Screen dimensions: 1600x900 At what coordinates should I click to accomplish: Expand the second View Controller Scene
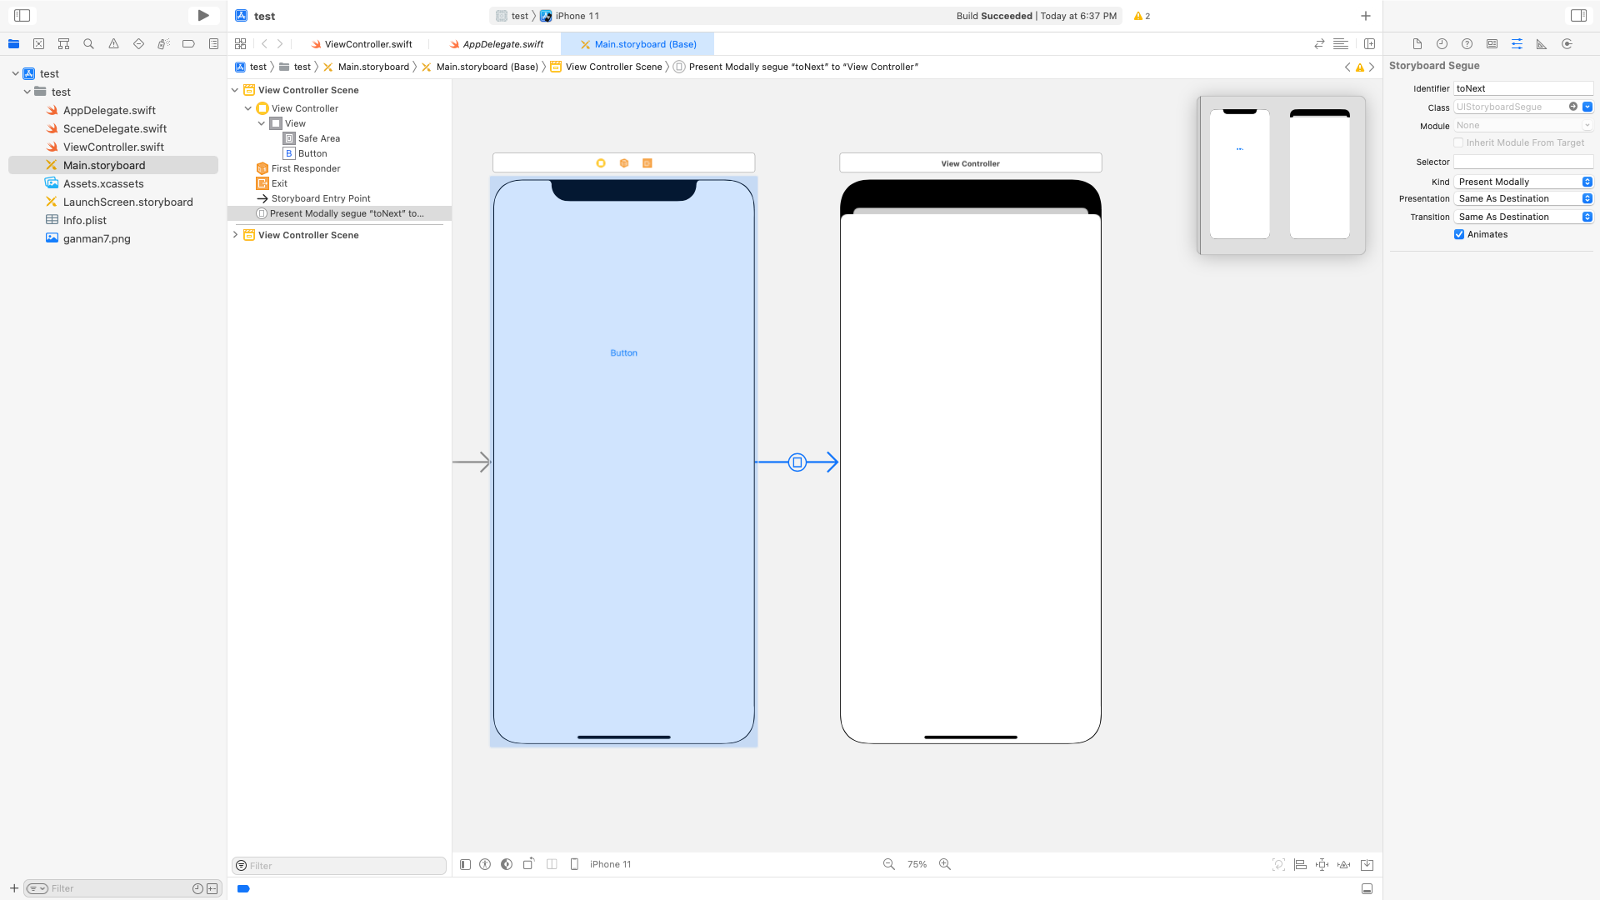(235, 235)
